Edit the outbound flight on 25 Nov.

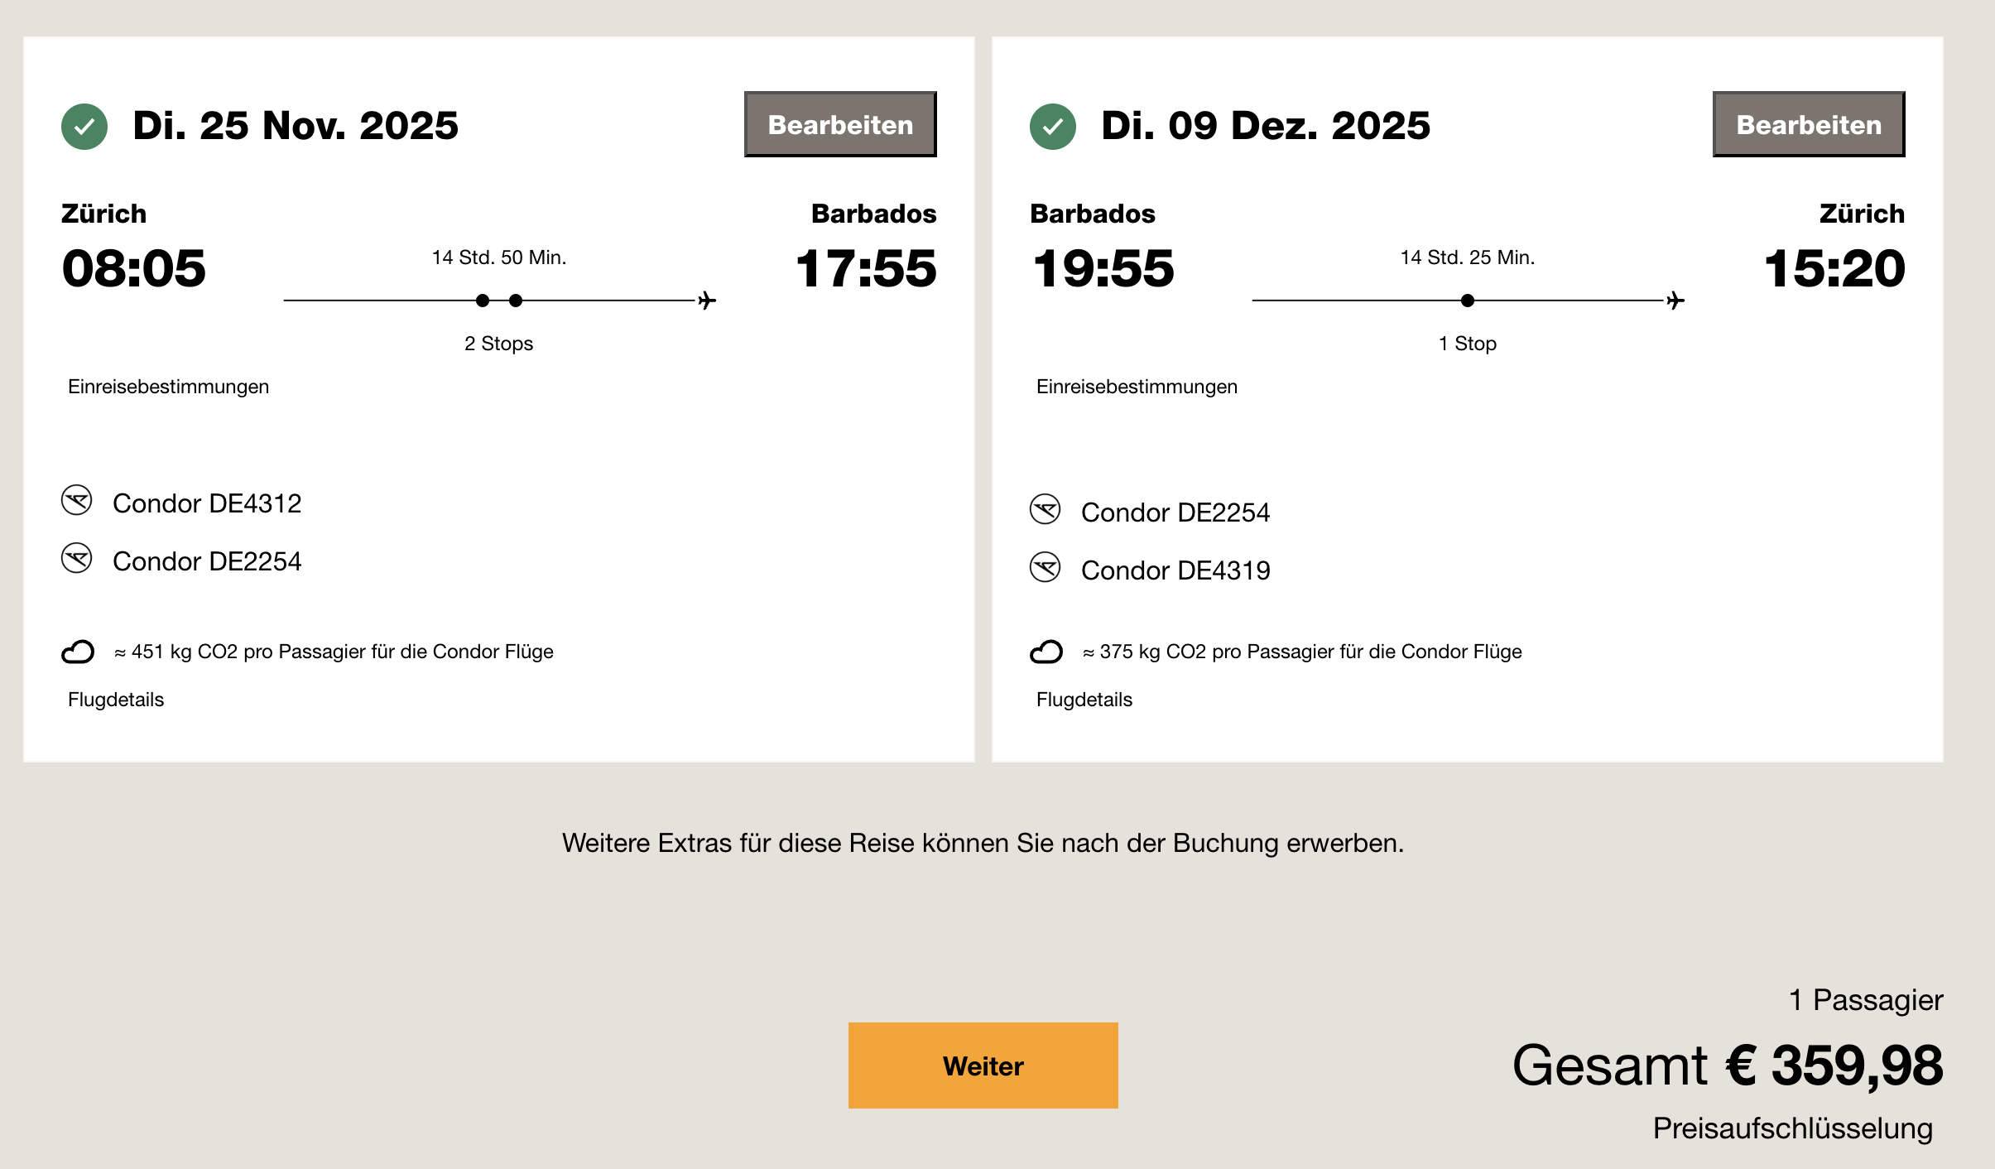coord(840,124)
